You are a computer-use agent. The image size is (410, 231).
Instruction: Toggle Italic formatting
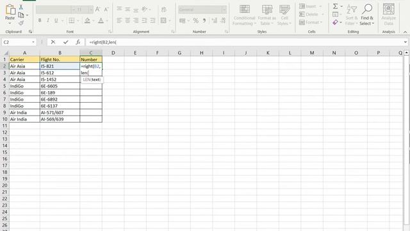[x=48, y=21]
